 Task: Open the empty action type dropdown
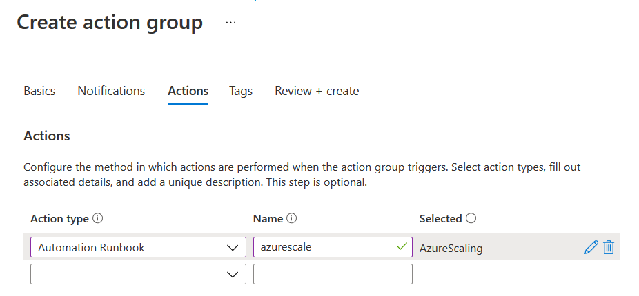(x=232, y=275)
